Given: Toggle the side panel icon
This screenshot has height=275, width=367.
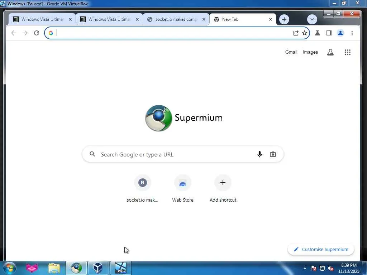Looking at the screenshot, I should (329, 33).
